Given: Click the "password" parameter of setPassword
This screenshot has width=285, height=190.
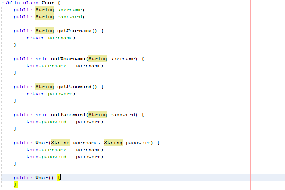Looking at the screenshot, I should [123, 115].
